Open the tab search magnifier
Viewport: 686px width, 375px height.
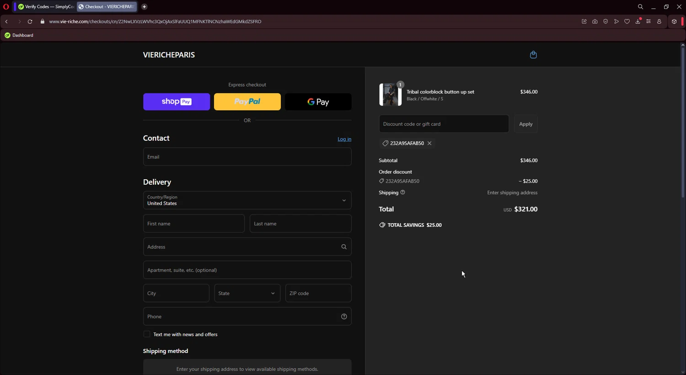[640, 7]
